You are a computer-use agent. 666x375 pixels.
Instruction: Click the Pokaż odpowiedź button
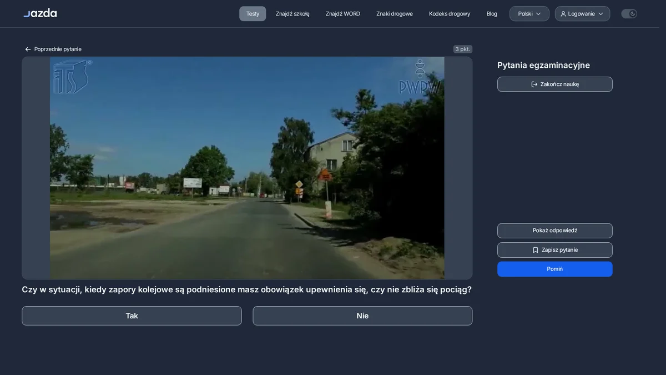coord(555,231)
